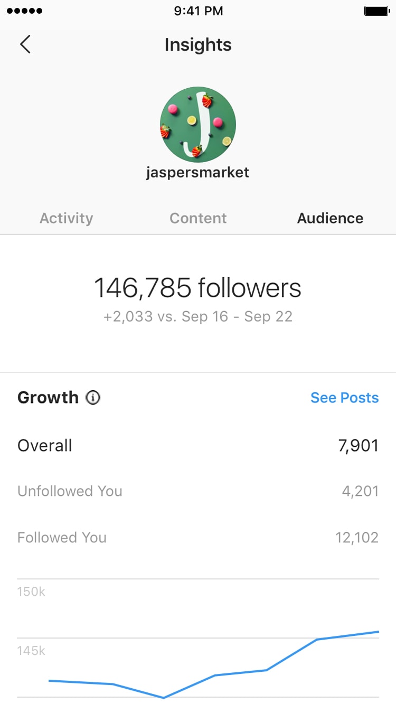Tap the Insights page title
396x704 pixels.
[x=197, y=44]
